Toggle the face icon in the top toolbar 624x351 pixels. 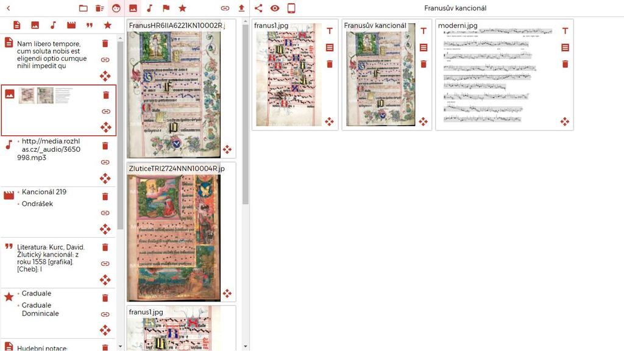(x=116, y=8)
